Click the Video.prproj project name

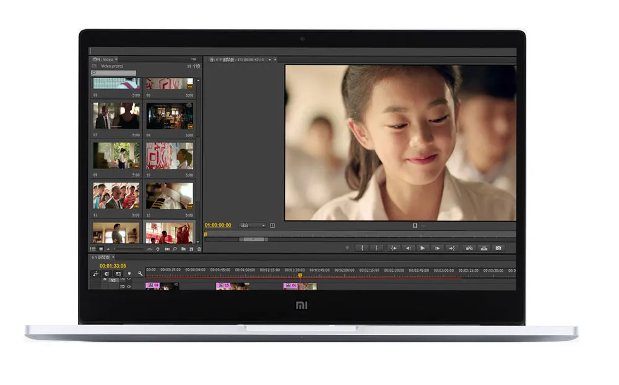[111, 66]
